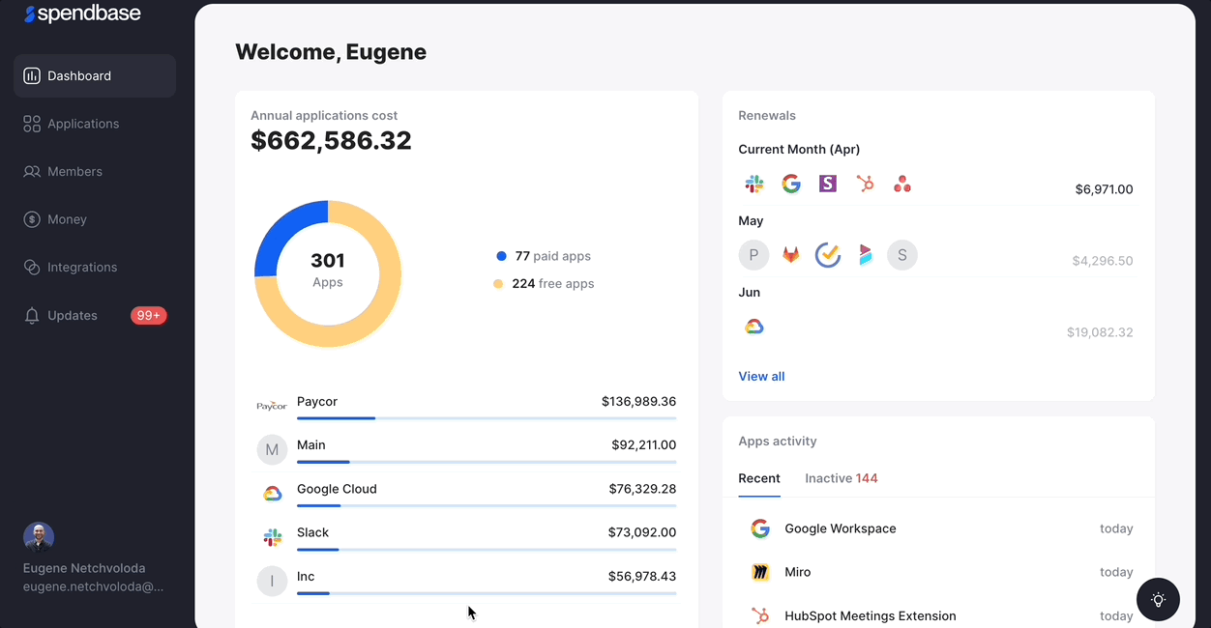This screenshot has width=1211, height=628.
Task: Switch to the Recent tab
Action: pyautogui.click(x=759, y=478)
